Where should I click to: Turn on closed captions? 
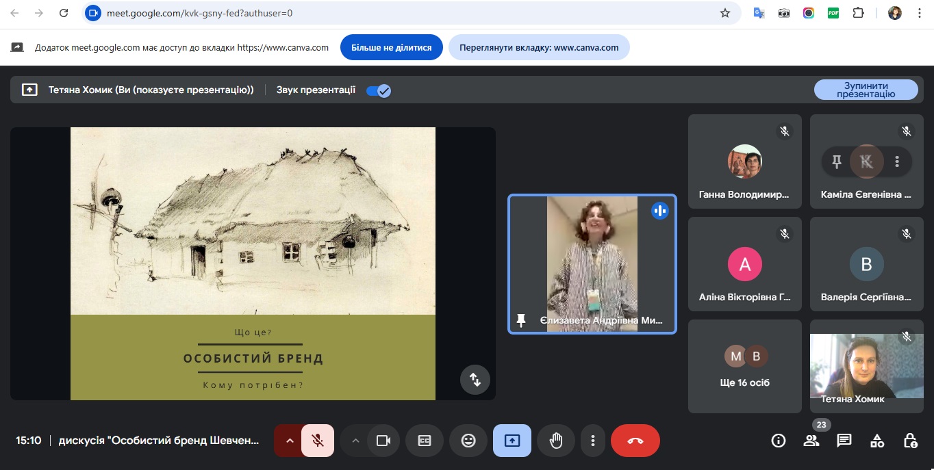click(425, 441)
